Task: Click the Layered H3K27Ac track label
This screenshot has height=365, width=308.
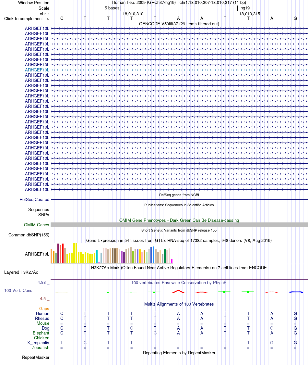Action: (21, 272)
